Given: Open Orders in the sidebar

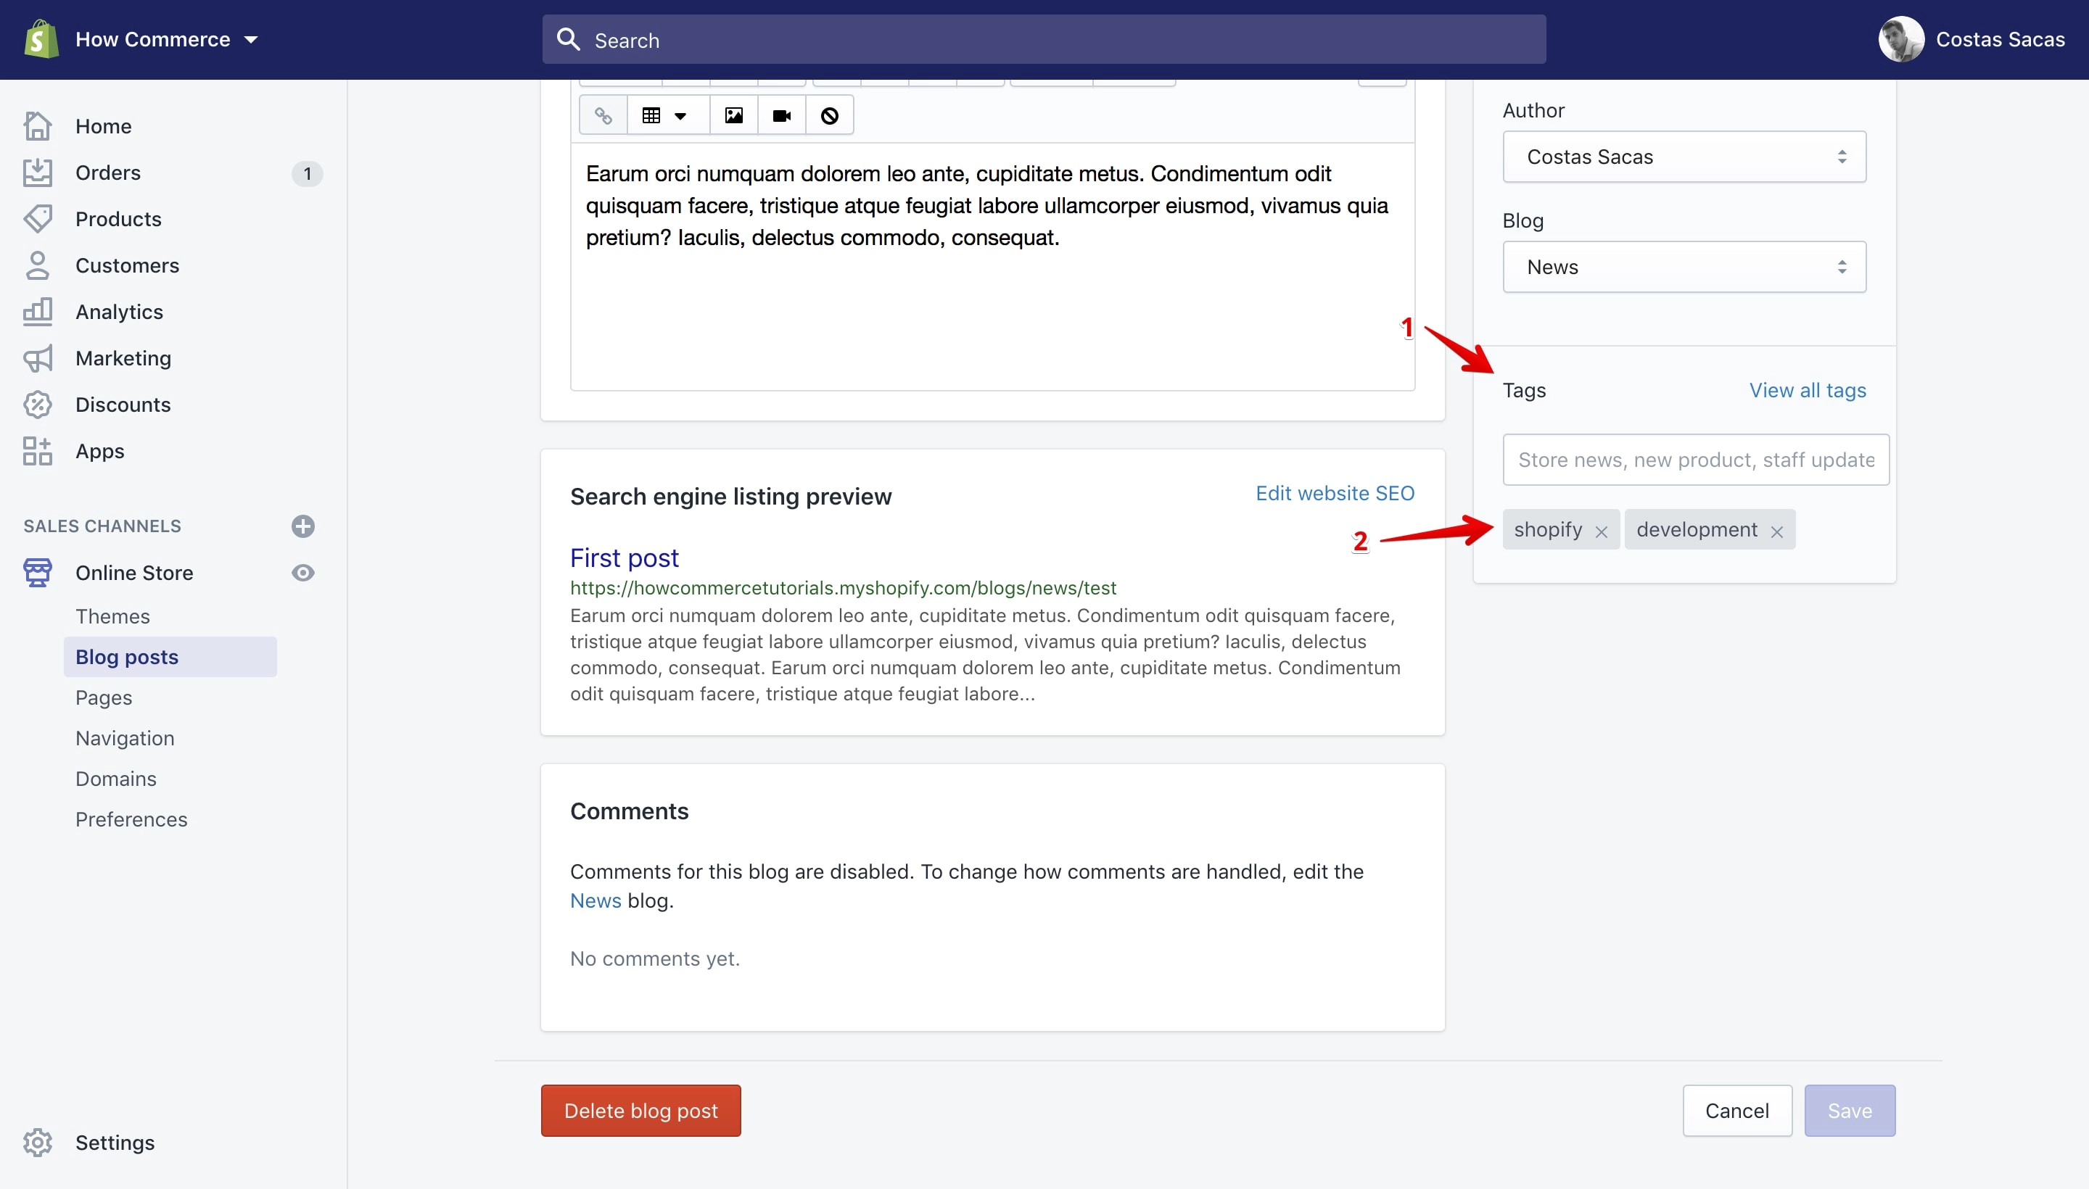Looking at the screenshot, I should pyautogui.click(x=108, y=173).
